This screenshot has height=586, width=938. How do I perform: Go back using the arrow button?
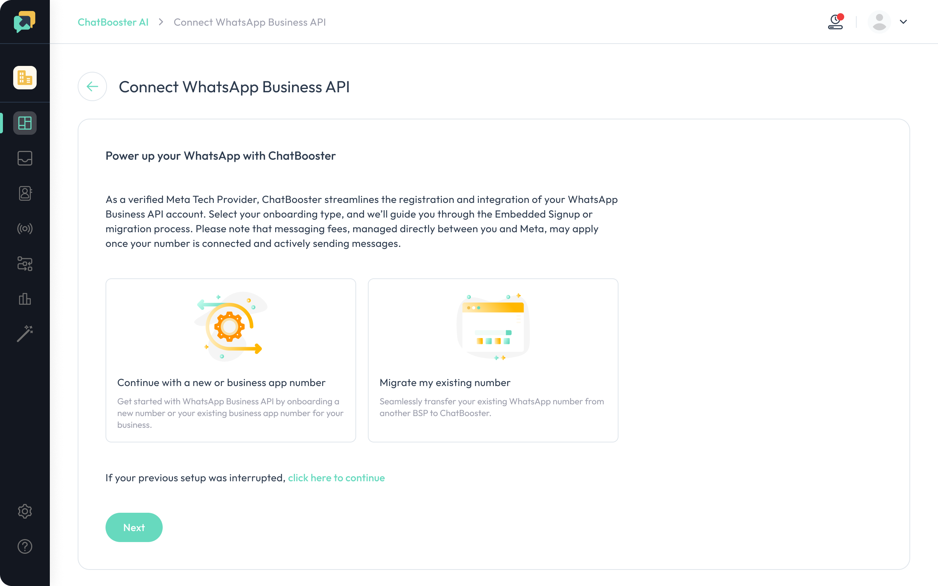[92, 86]
